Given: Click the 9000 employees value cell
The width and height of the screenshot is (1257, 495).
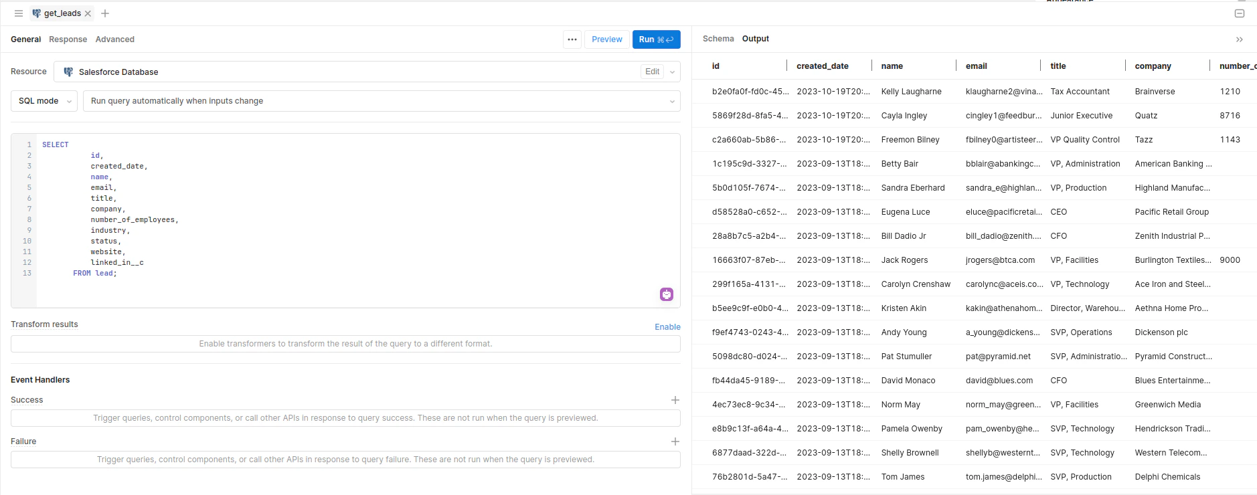Looking at the screenshot, I should pyautogui.click(x=1230, y=260).
